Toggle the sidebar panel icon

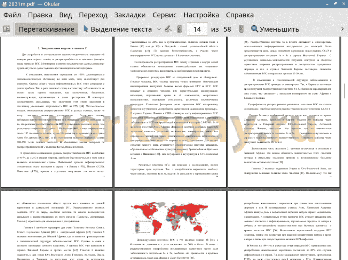pyautogui.click(x=6, y=29)
